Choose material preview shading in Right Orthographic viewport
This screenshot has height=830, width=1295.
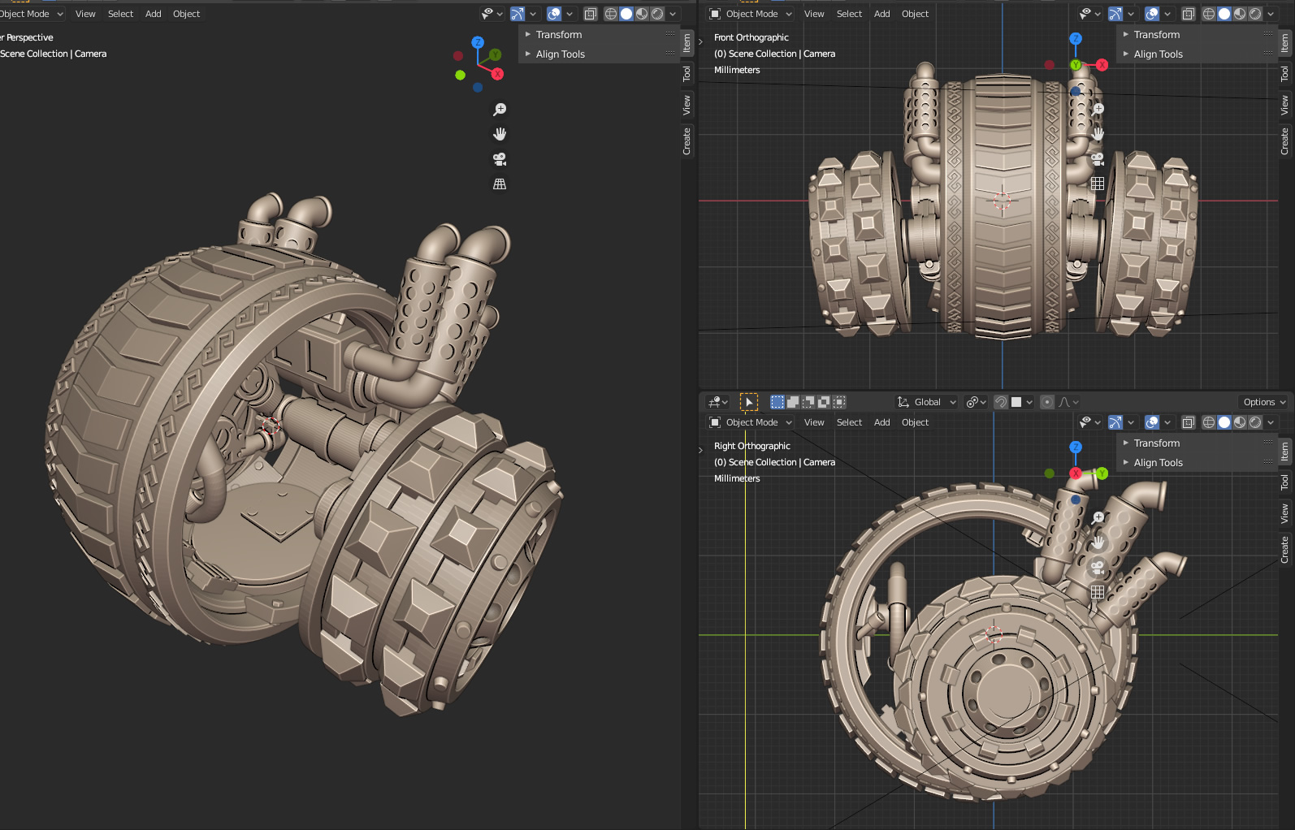1240,422
